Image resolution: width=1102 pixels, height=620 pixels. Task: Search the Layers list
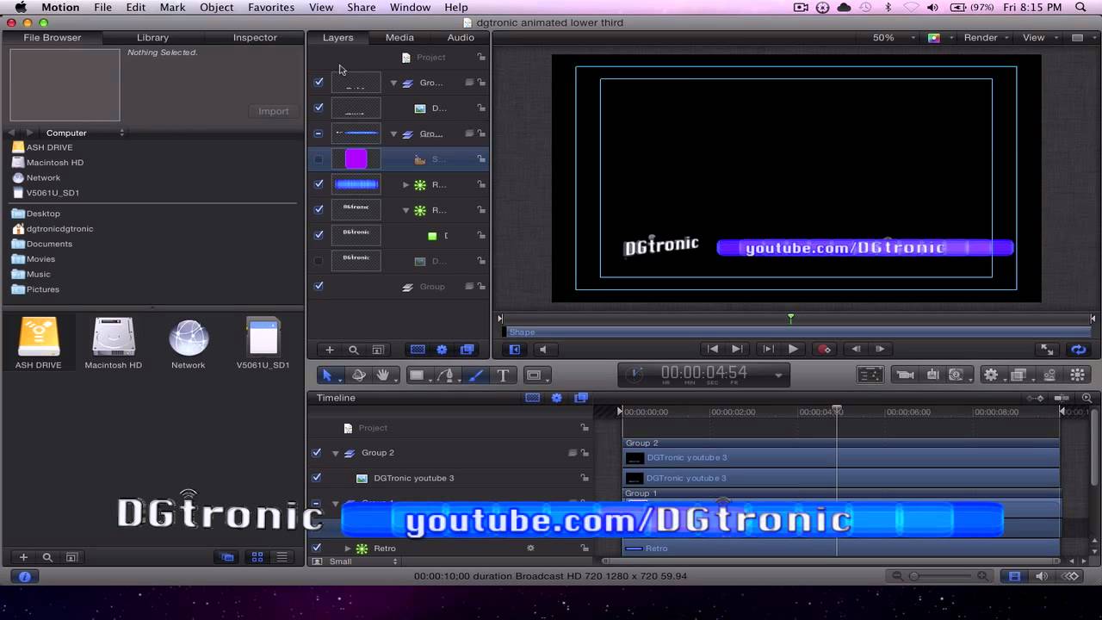click(x=354, y=350)
